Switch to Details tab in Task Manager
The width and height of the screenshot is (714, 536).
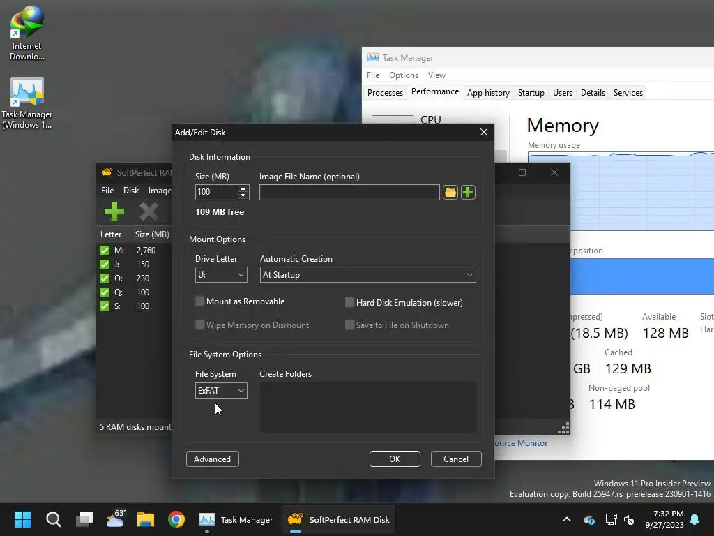(x=593, y=93)
